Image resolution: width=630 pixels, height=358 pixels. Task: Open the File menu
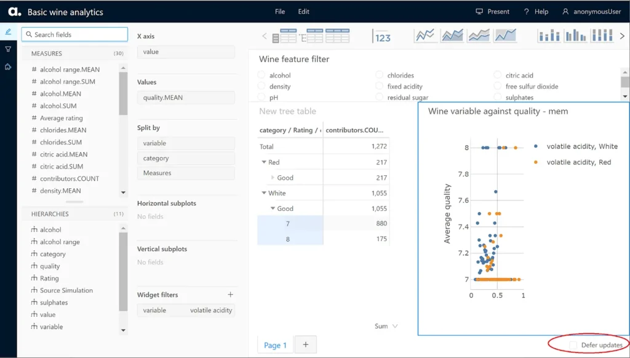point(280,12)
